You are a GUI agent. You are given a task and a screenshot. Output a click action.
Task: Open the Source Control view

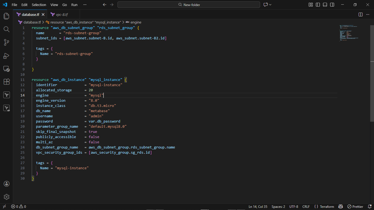[6, 42]
